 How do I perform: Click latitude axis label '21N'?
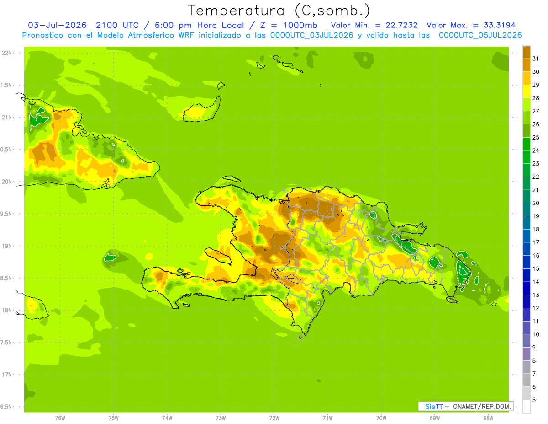[7, 117]
